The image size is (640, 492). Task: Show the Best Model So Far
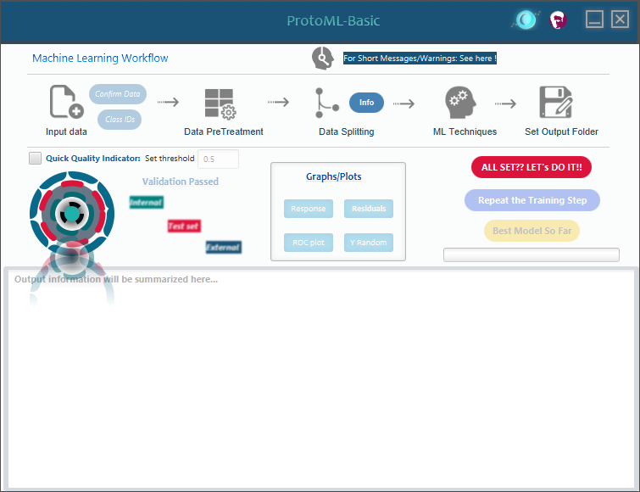[531, 231]
